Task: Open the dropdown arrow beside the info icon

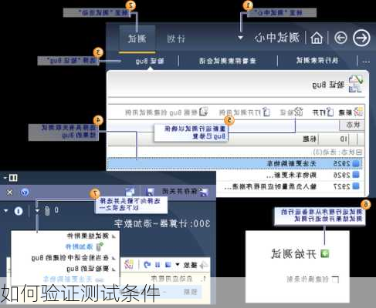Action: click(5, 211)
